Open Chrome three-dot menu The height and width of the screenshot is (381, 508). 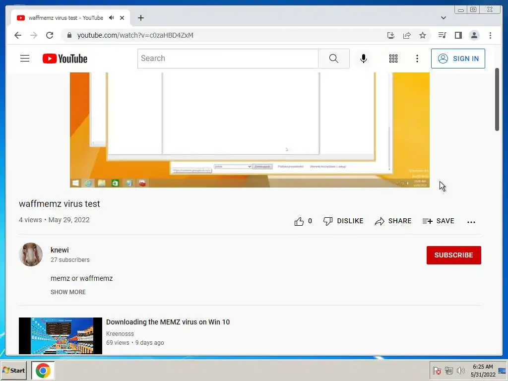tap(490, 35)
